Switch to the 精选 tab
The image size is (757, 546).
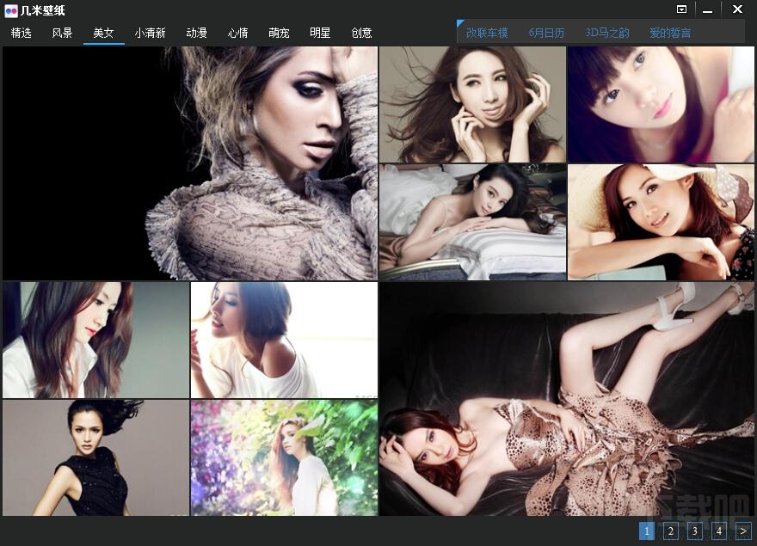22,33
